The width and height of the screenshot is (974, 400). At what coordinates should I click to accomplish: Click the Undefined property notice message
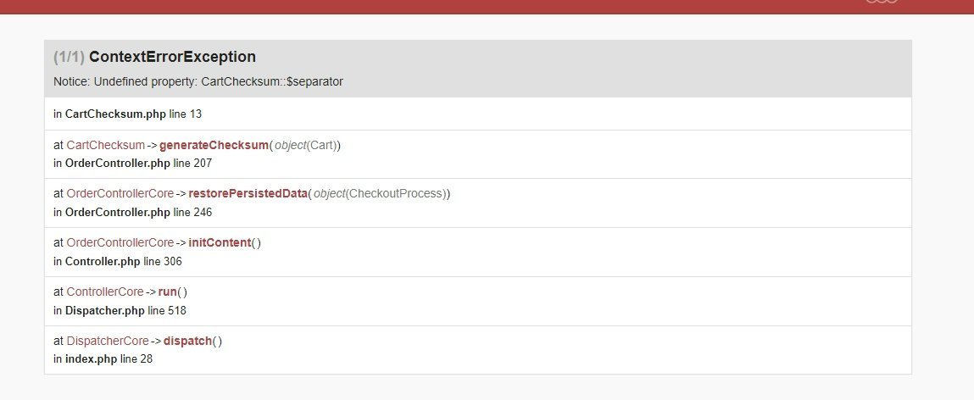pos(198,82)
